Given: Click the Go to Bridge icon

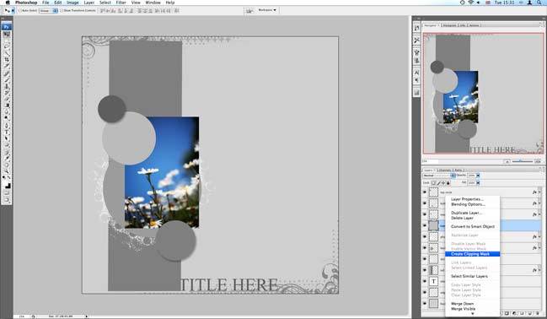Looking at the screenshot, I should pos(249,10).
